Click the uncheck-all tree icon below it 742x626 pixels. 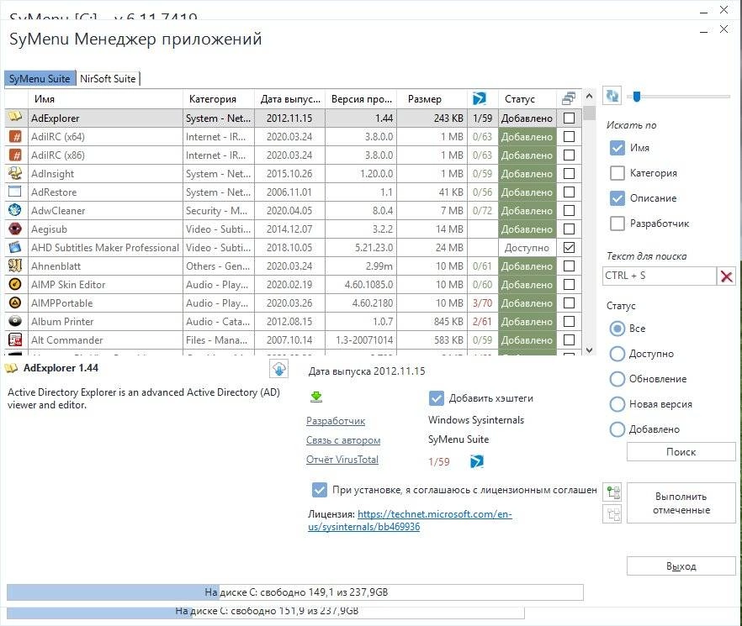coord(612,514)
